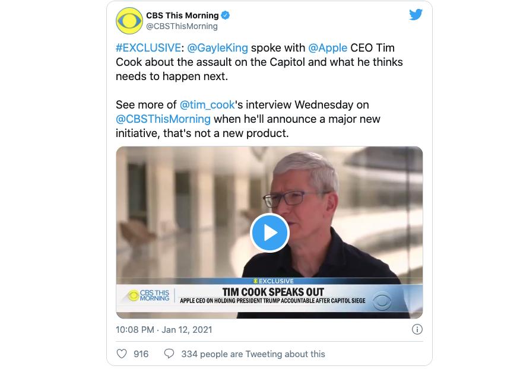Click the Twitter bird logo
Image resolution: width=520 pixels, height=369 pixels.
416,15
